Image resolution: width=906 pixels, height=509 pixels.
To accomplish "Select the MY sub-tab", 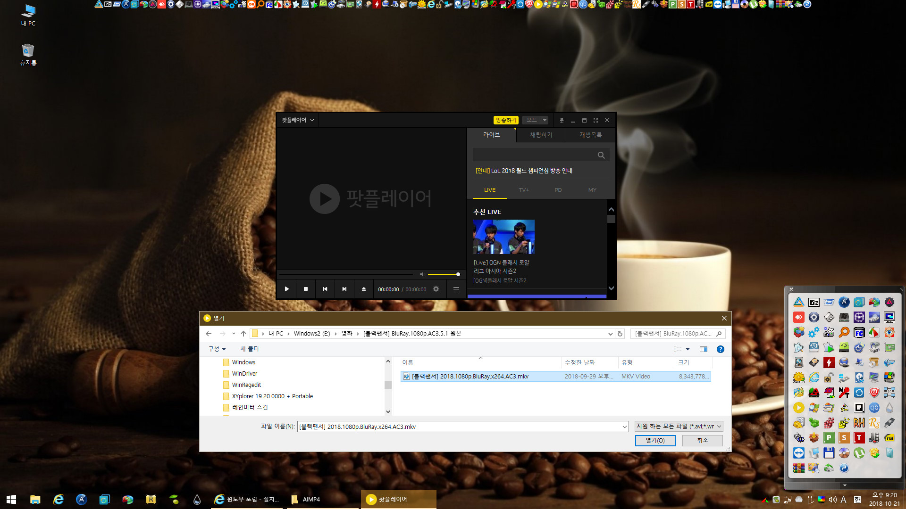I will pos(592,190).
